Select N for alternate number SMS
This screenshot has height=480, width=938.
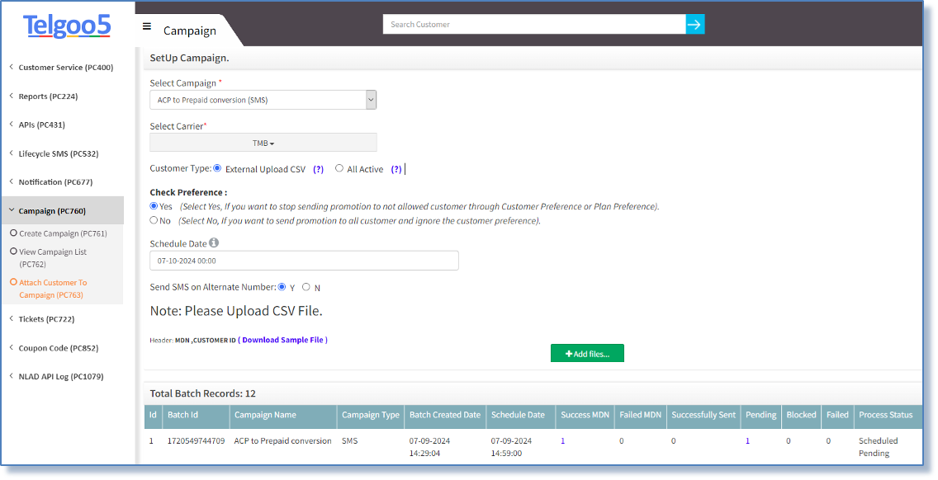306,287
